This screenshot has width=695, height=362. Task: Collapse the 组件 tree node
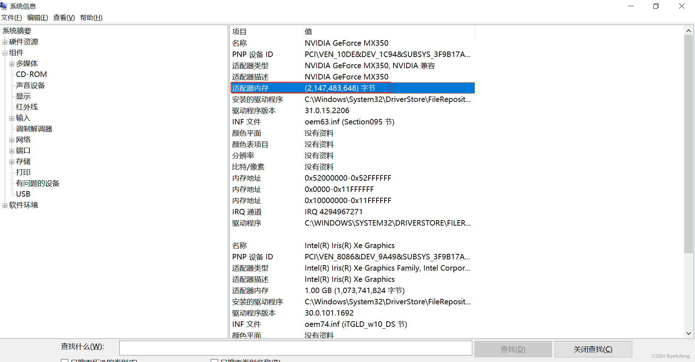pyautogui.click(x=5, y=53)
